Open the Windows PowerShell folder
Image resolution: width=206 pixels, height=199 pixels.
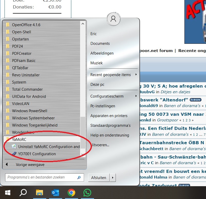(x=42, y=111)
